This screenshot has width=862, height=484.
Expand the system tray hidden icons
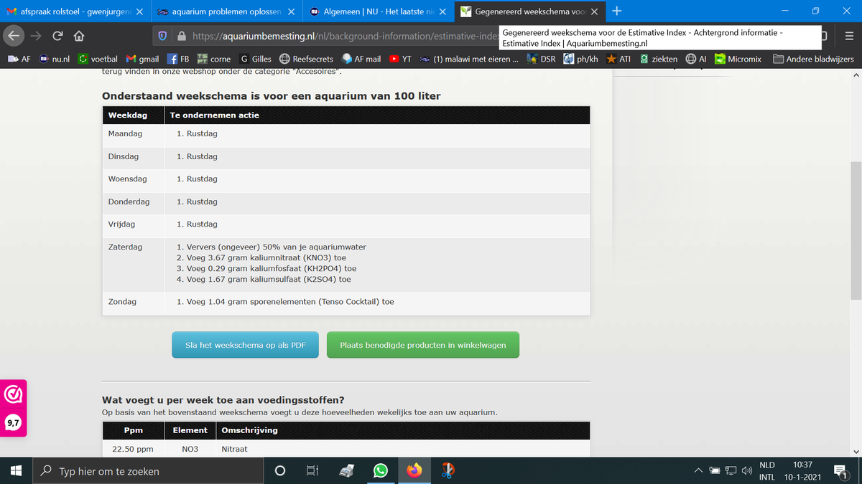click(x=698, y=471)
